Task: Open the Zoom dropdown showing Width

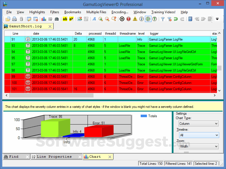Action: [x=199, y=146]
